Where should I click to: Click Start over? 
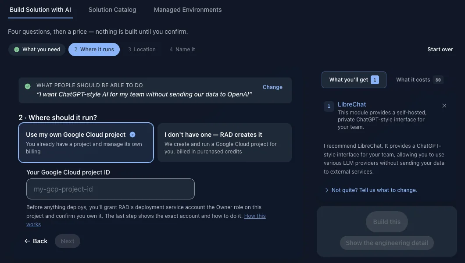(440, 50)
